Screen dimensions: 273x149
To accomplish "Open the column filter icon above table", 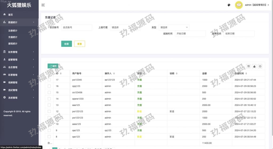I will [248, 66].
